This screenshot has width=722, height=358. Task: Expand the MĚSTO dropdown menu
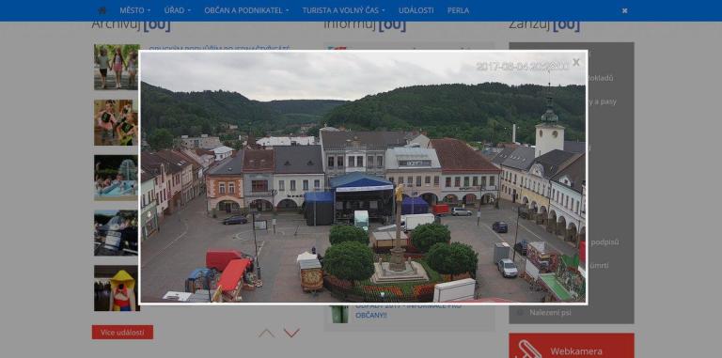pos(135,10)
